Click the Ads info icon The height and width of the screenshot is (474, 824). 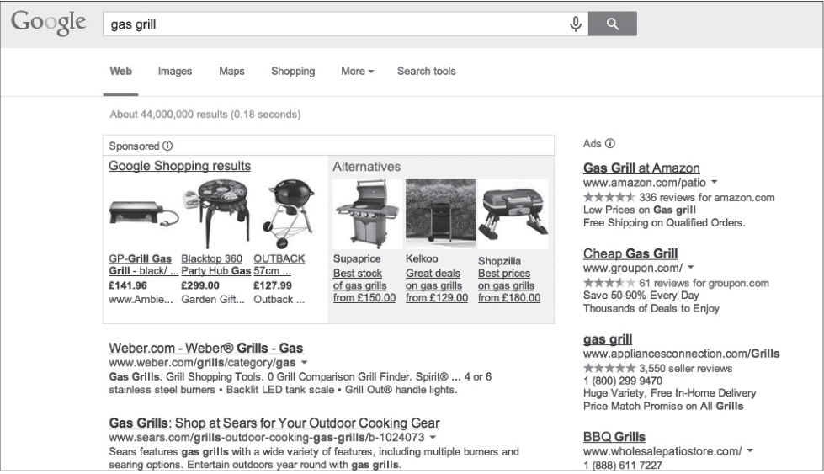click(x=609, y=143)
